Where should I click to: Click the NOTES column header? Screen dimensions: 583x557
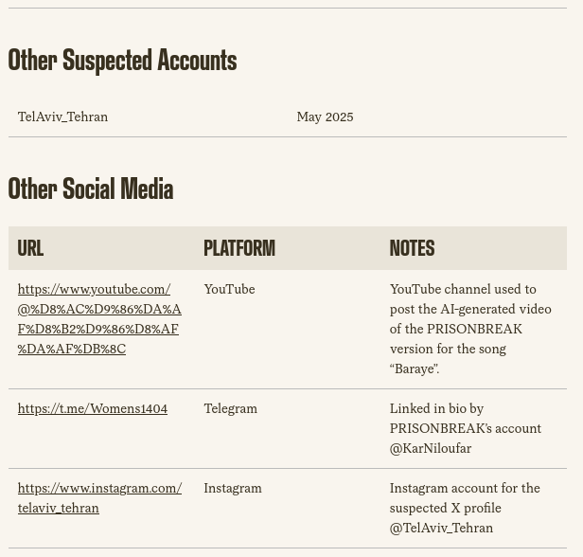[412, 248]
